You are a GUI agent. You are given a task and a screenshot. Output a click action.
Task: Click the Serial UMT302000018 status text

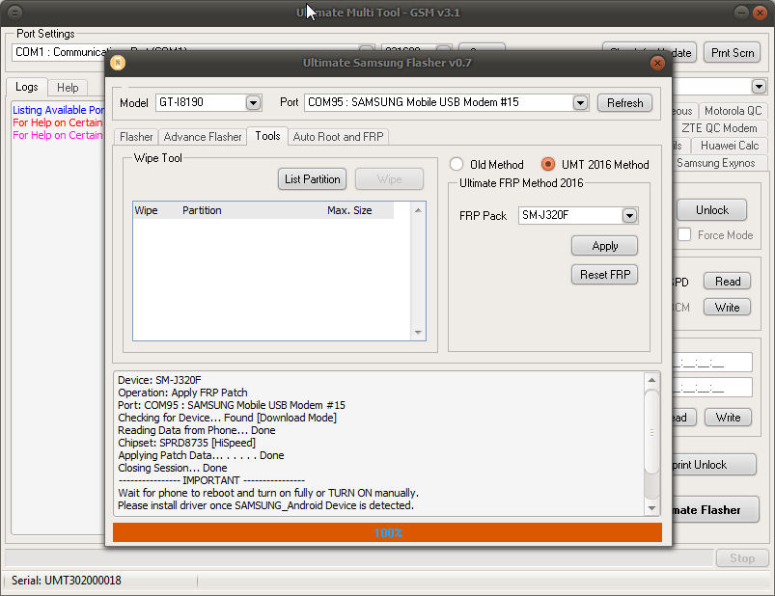point(67,581)
